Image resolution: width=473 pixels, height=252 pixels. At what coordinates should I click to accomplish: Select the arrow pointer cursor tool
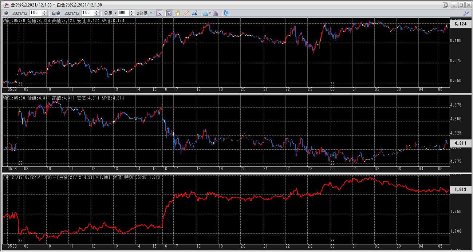point(169,13)
